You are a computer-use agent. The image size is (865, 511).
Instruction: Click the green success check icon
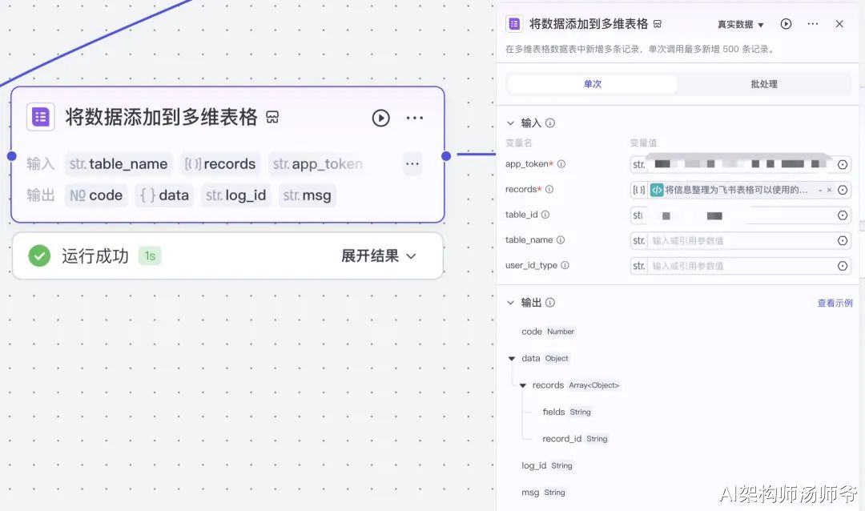coord(39,256)
